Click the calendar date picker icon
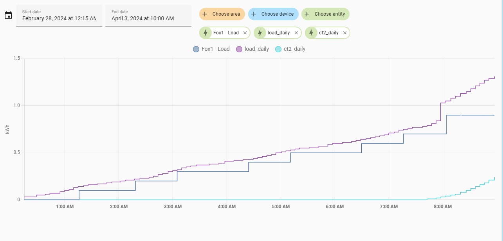This screenshot has height=241, width=503. tap(8, 16)
